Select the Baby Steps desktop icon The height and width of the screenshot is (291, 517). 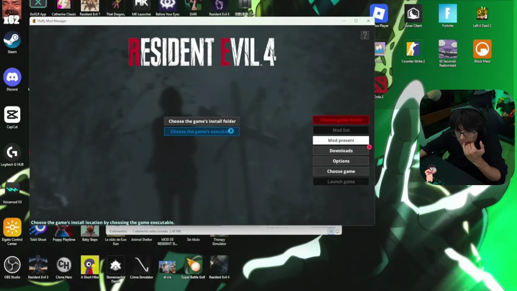(90, 234)
